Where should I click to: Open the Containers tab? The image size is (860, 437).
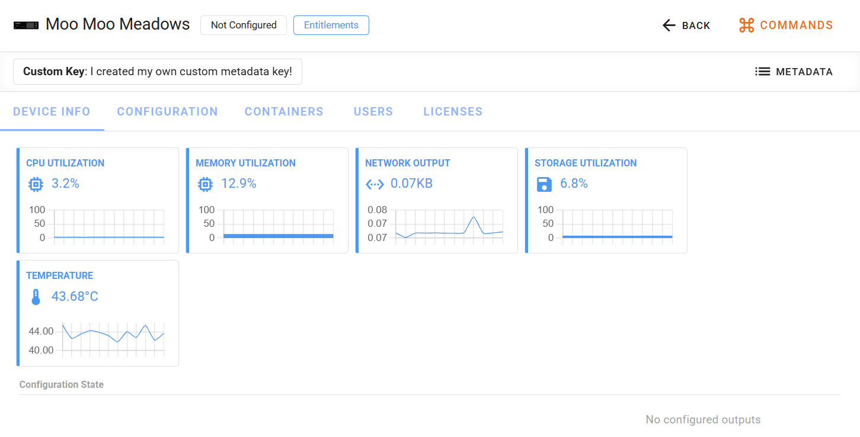click(284, 111)
